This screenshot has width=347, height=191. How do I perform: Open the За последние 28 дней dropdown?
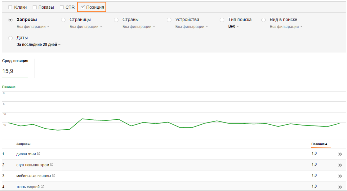coord(39,45)
